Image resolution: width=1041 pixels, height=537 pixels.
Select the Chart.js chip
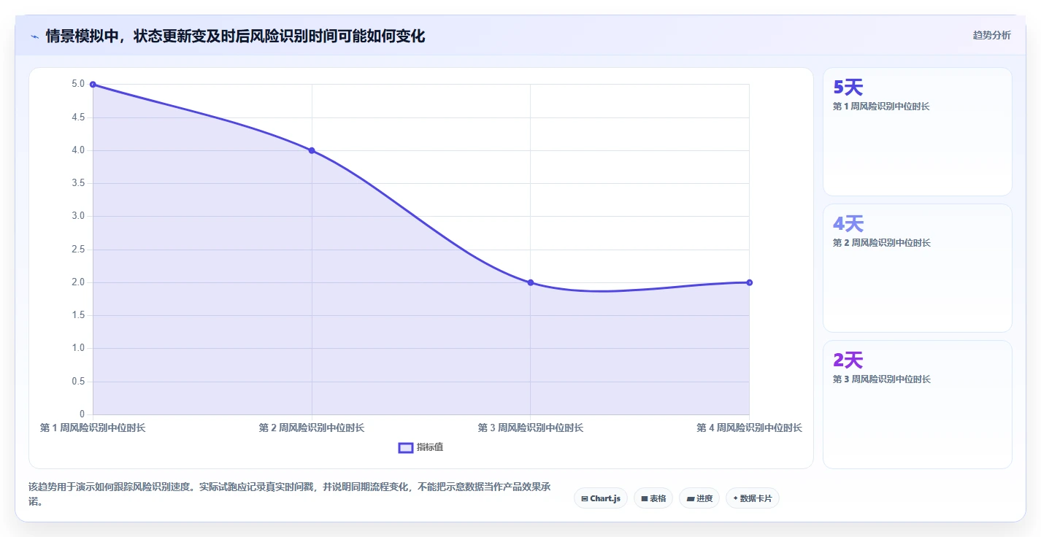pos(601,498)
